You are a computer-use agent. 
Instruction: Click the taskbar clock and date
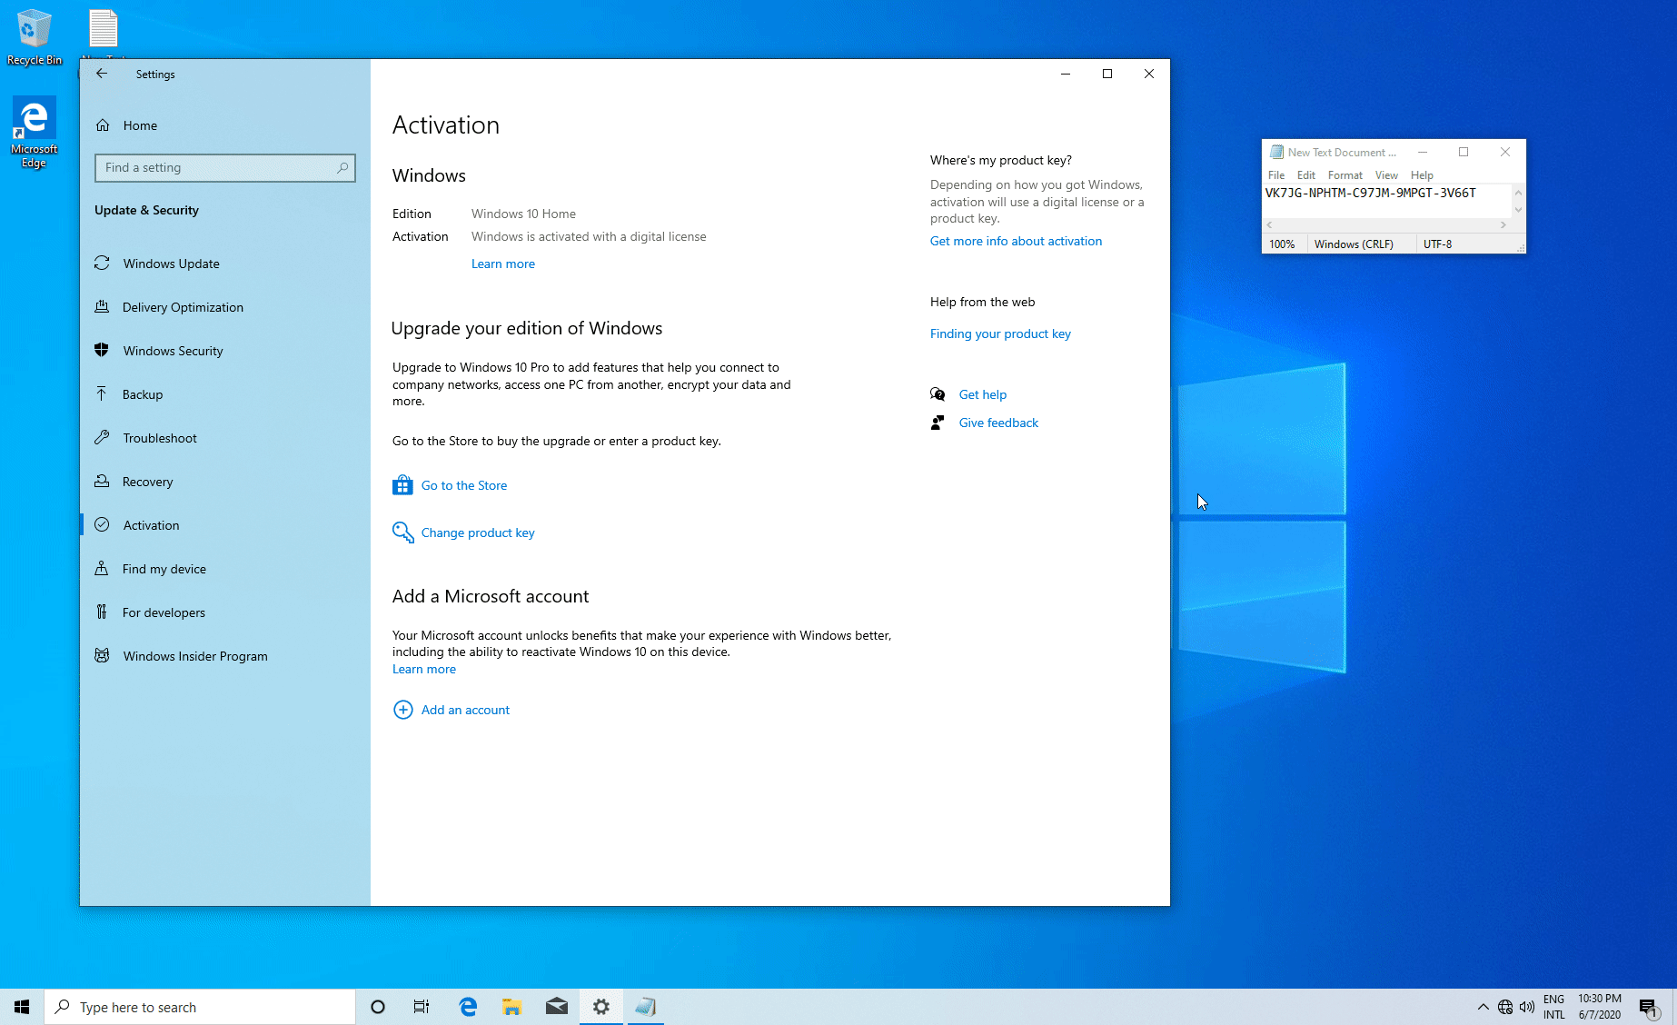[1600, 1007]
